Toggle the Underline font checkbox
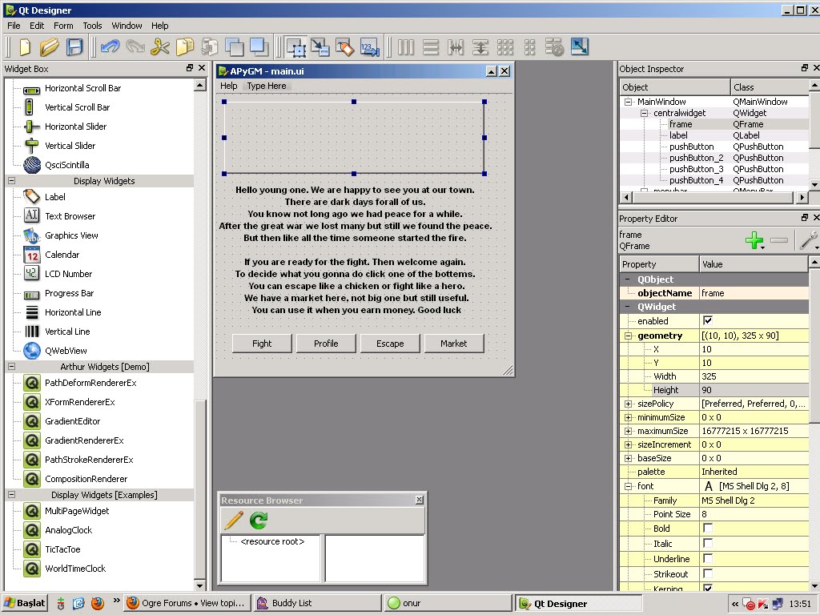This screenshot has width=820, height=615. coord(708,558)
